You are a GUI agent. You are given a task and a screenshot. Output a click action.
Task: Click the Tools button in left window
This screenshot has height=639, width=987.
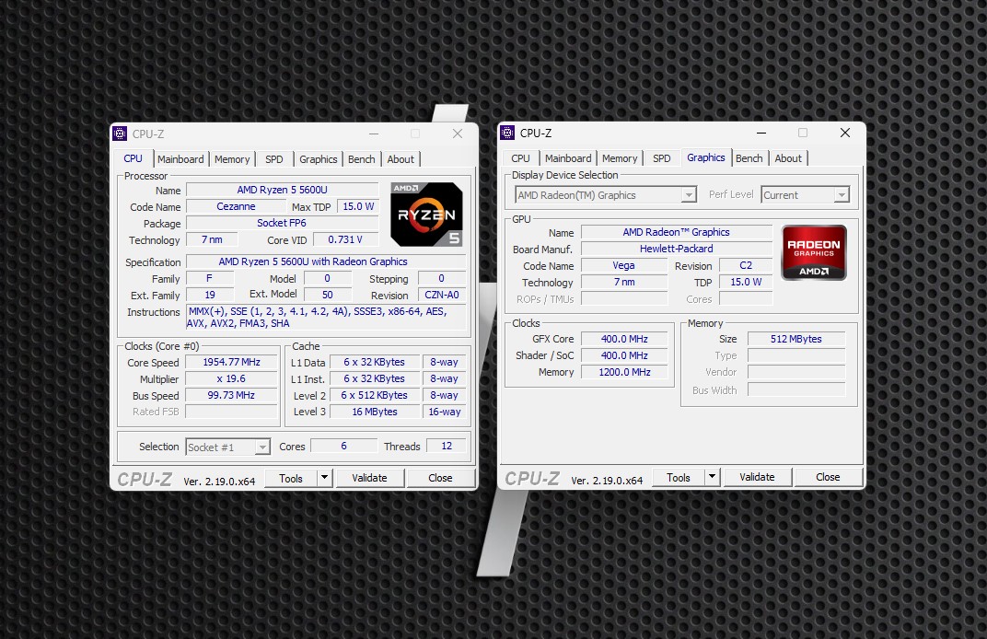click(x=291, y=479)
